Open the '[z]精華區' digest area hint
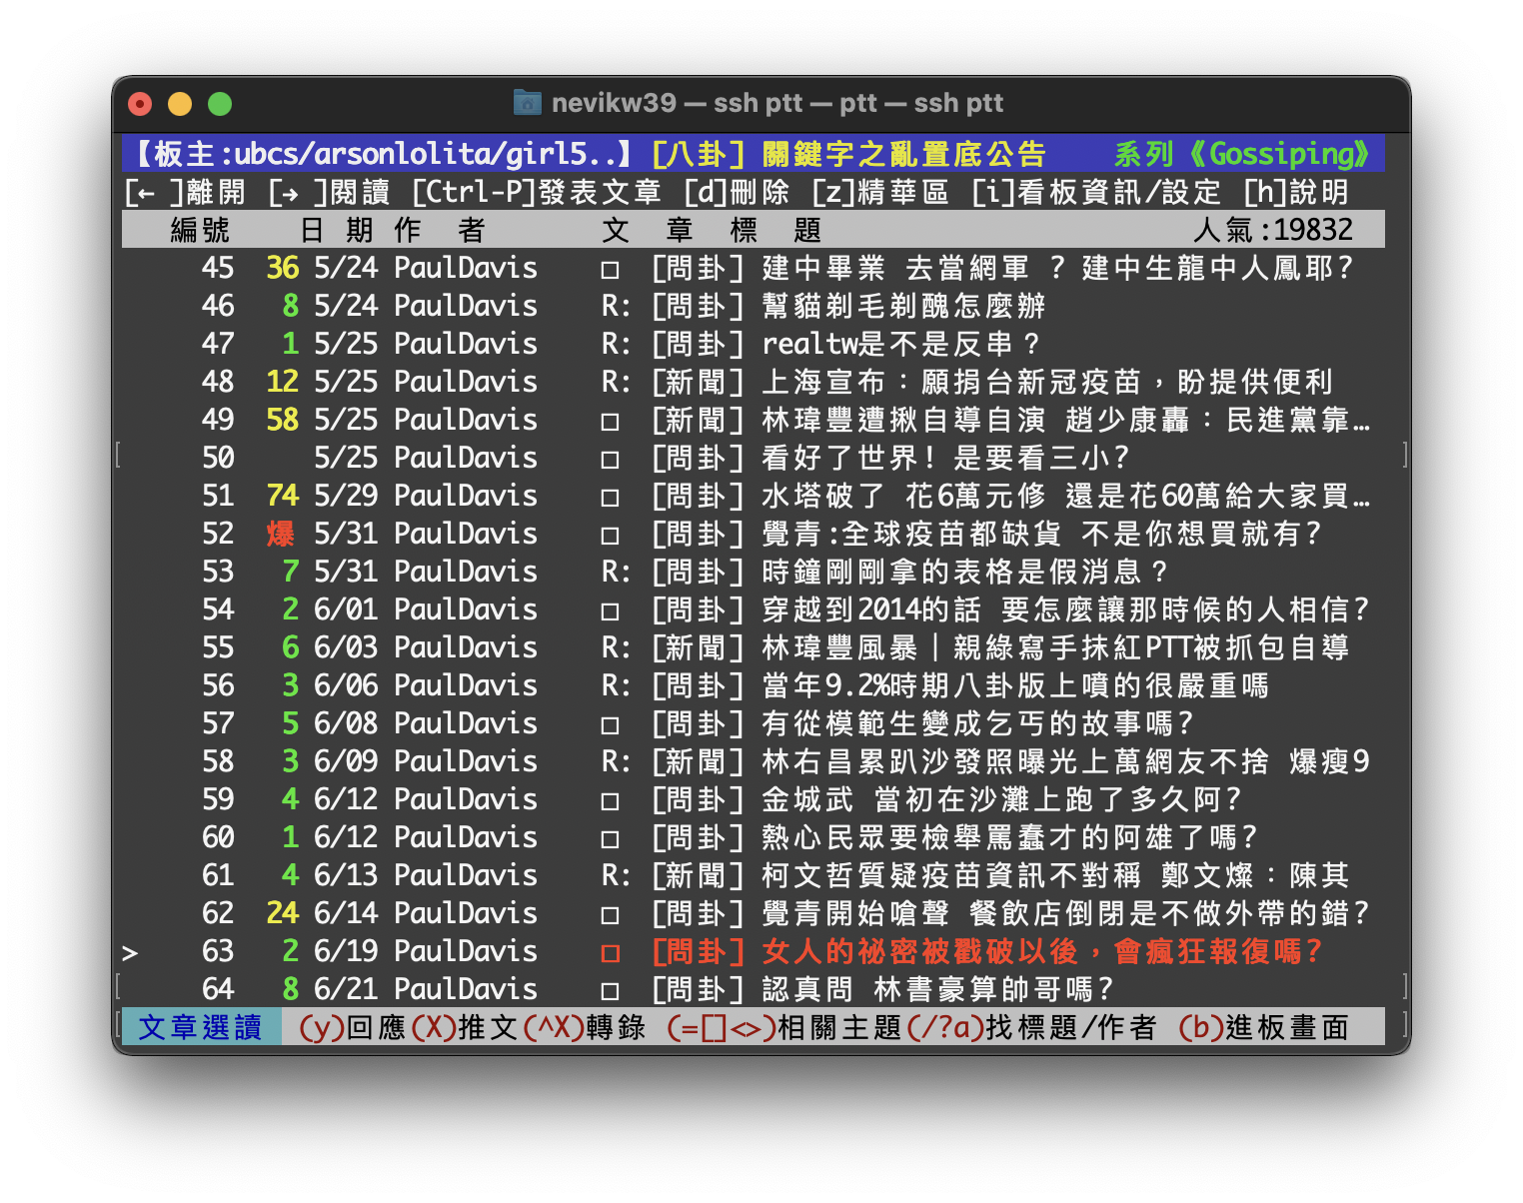1523x1203 pixels. pos(880,192)
